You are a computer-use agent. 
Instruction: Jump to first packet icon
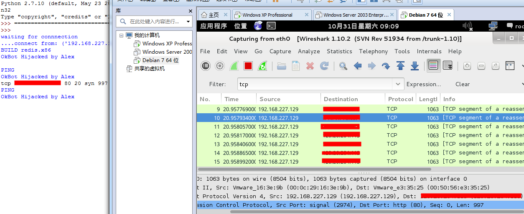[x=400, y=66]
